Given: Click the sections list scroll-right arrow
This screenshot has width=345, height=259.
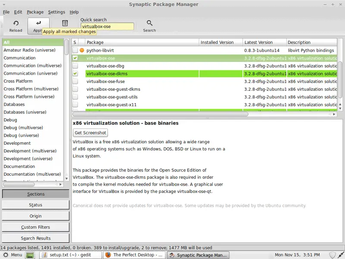Looking at the screenshot, I should coord(60,184).
